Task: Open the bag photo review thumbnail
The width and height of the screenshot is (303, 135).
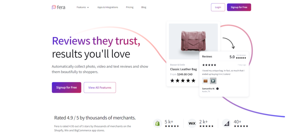Action: tap(205, 81)
